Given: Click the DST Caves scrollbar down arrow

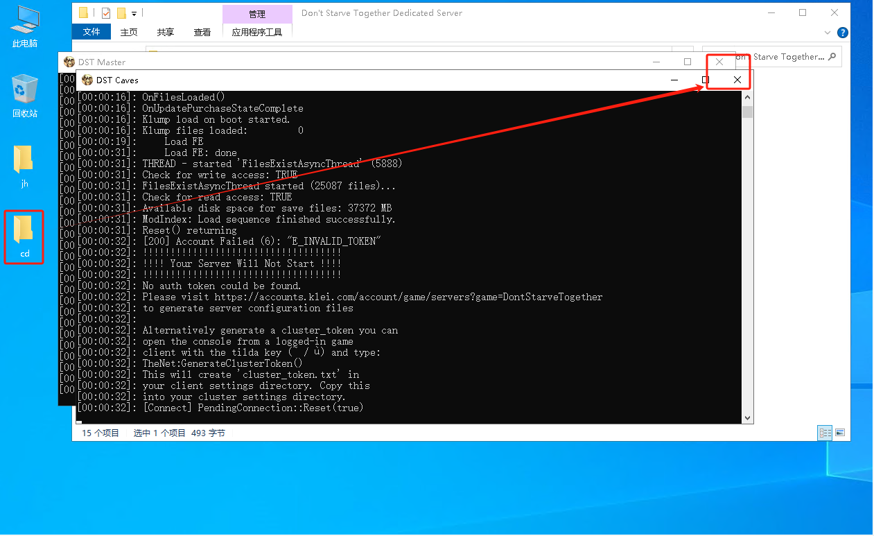Looking at the screenshot, I should (x=747, y=418).
